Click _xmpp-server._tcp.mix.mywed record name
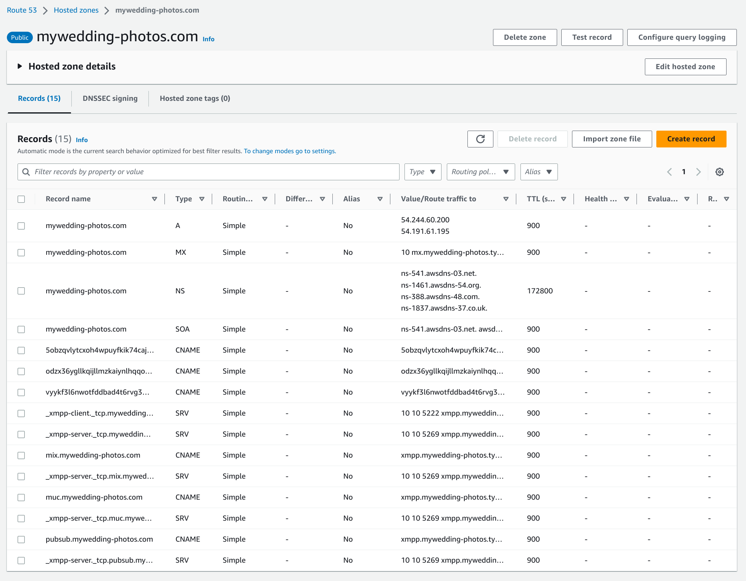This screenshot has width=746, height=581. point(100,476)
